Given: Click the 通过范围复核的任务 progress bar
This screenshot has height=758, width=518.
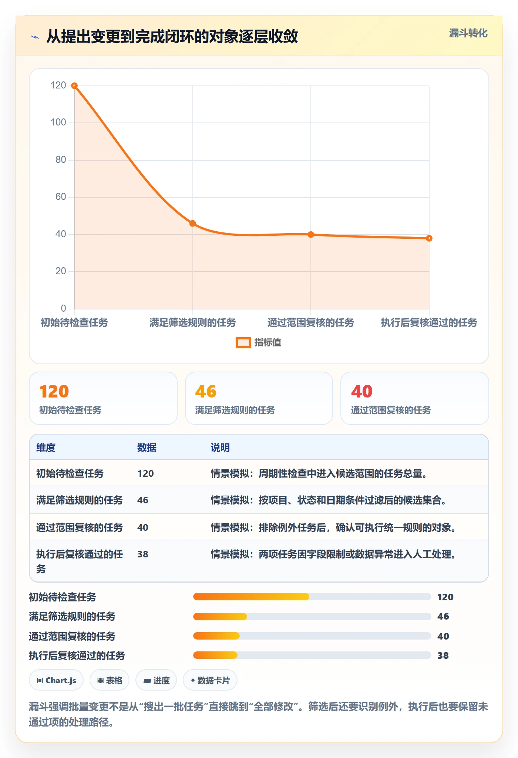Looking at the screenshot, I should pos(312,636).
